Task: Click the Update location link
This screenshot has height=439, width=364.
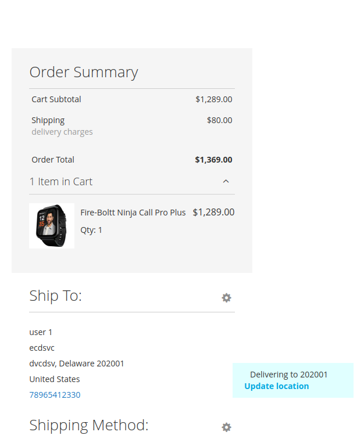Action: 276,386
